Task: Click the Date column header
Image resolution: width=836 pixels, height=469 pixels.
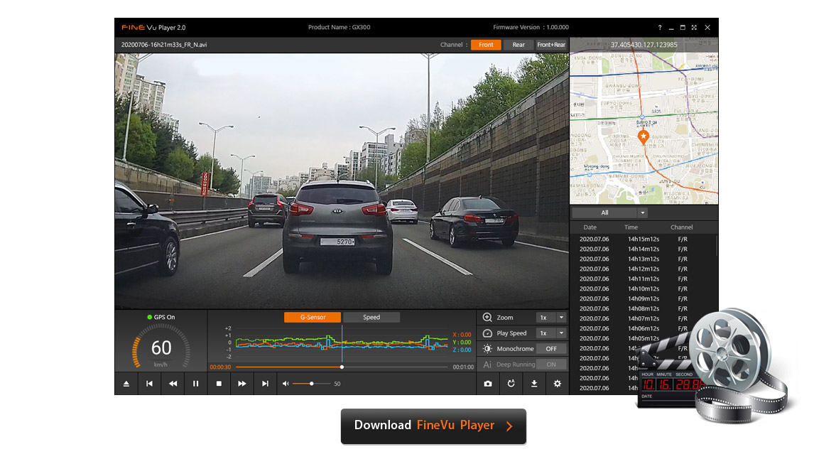Action: 590,227
